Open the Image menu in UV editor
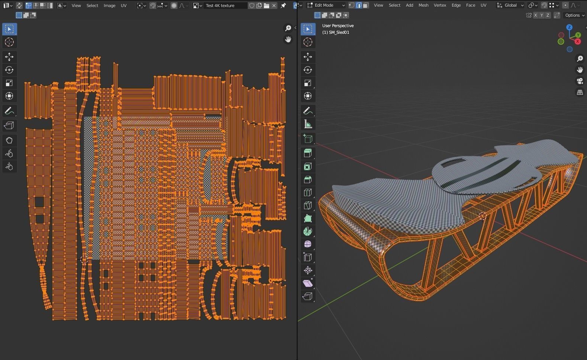This screenshot has height=360, width=587. click(x=109, y=6)
